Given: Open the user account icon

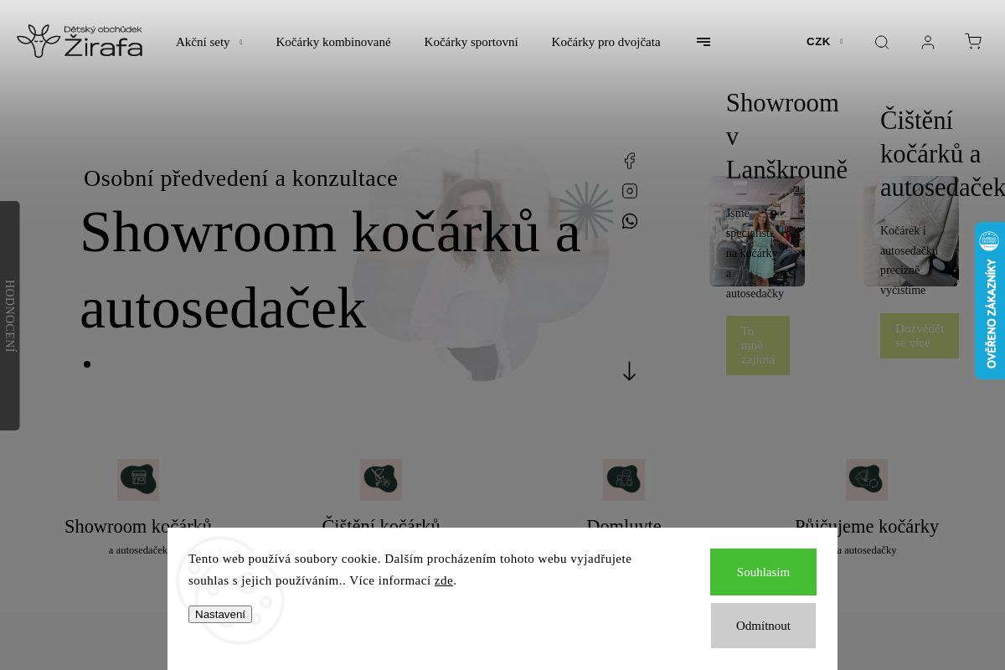Looking at the screenshot, I should (928, 42).
